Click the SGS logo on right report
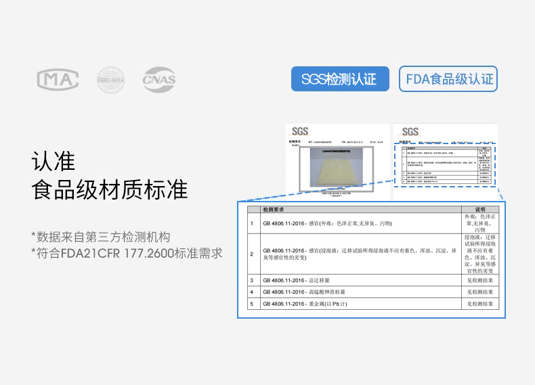This screenshot has height=385, width=535. point(410,131)
